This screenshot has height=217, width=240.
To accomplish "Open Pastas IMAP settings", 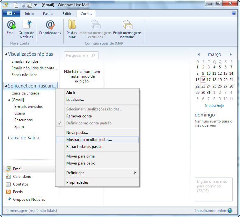I will click(x=72, y=29).
